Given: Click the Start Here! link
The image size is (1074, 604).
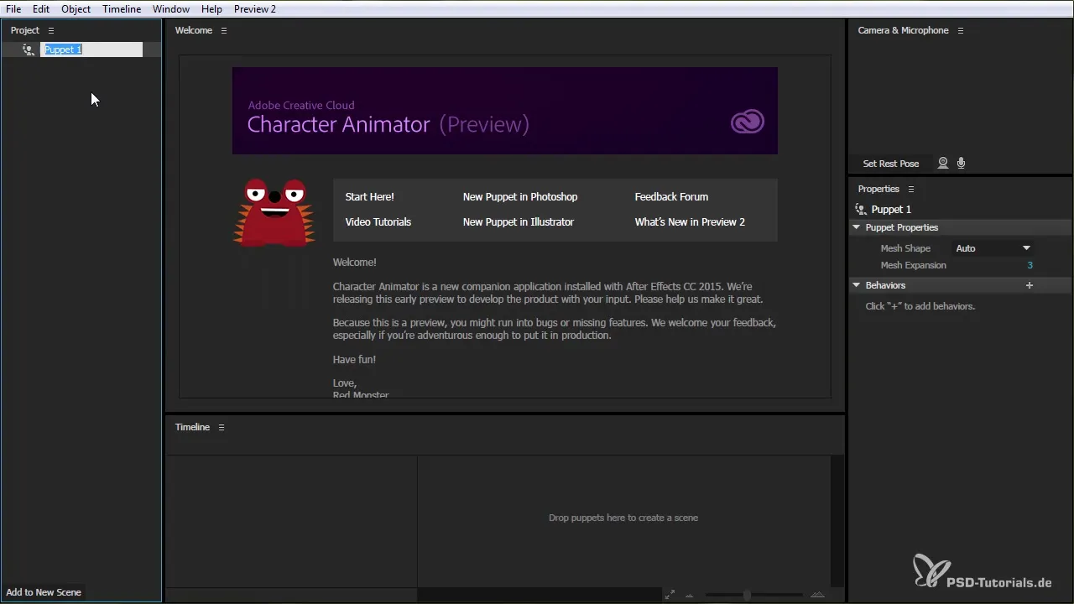Looking at the screenshot, I should click(x=369, y=197).
